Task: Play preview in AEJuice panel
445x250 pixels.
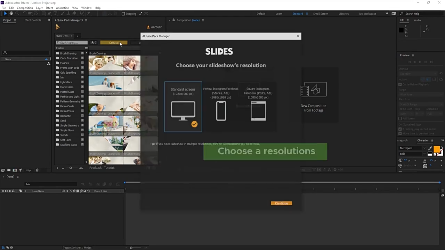Action: point(57,168)
